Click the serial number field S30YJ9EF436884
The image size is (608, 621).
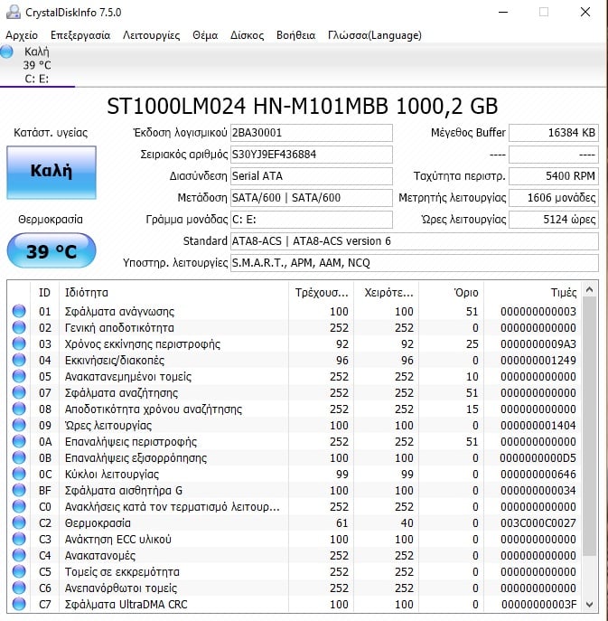[312, 155]
